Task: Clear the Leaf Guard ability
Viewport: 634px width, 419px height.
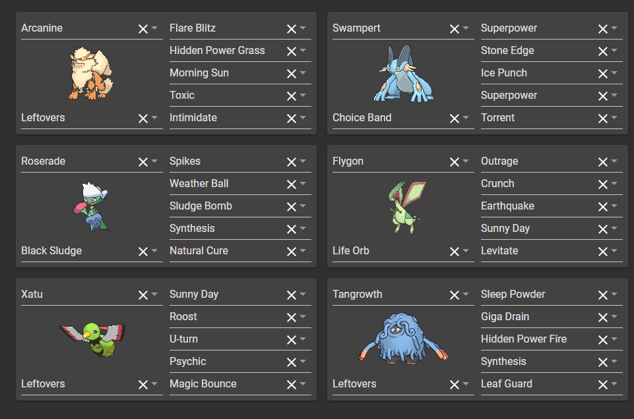Action: pyautogui.click(x=602, y=385)
